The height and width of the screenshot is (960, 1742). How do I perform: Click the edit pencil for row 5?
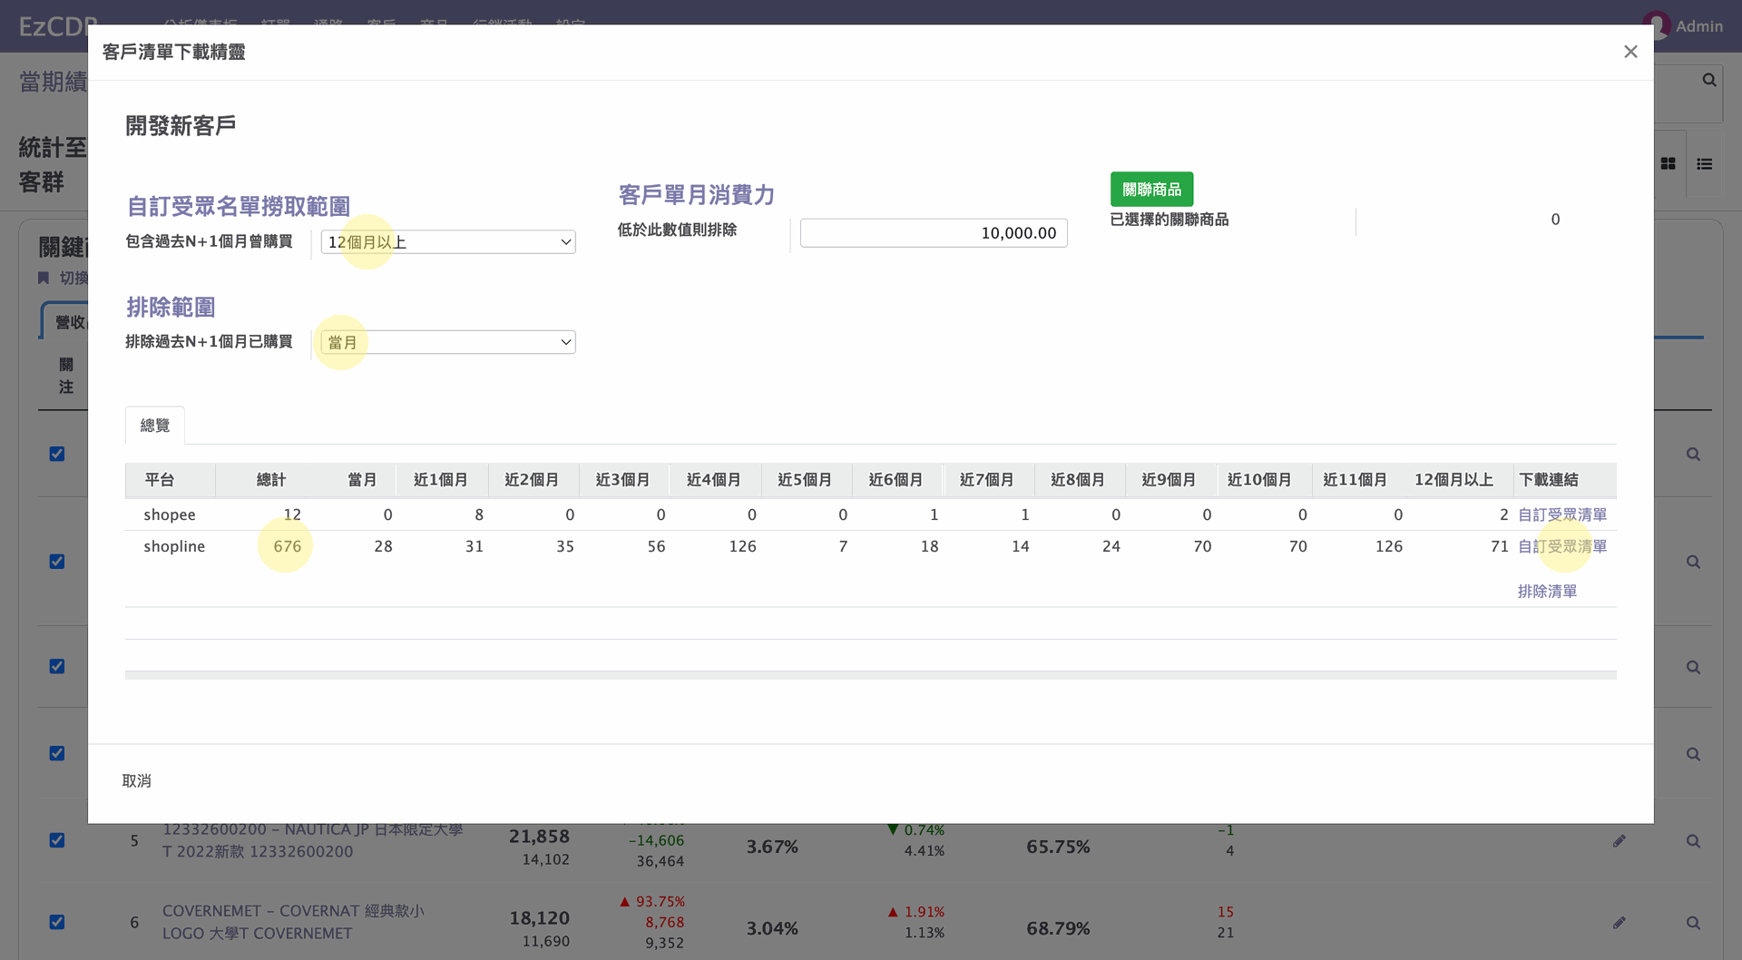point(1620,841)
